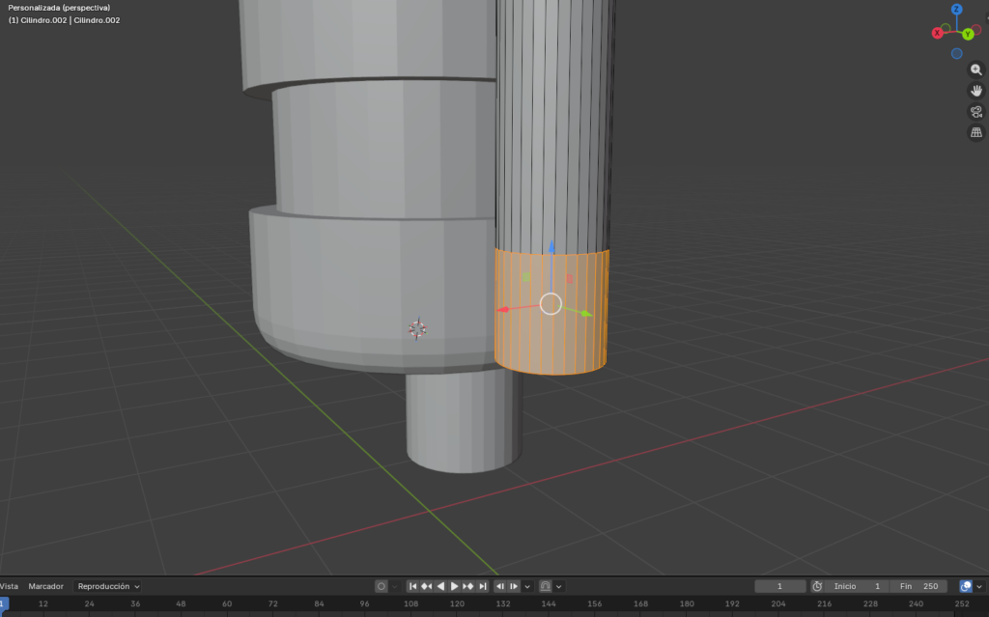
Task: Click the green Y axis on gizmo
Action: 968,34
